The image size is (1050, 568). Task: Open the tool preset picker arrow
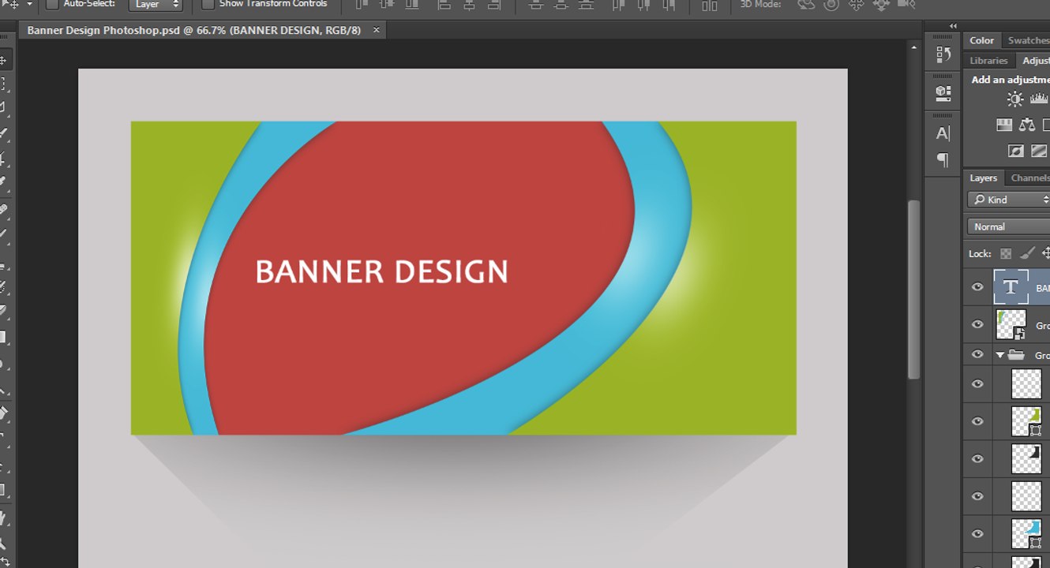pos(30,4)
